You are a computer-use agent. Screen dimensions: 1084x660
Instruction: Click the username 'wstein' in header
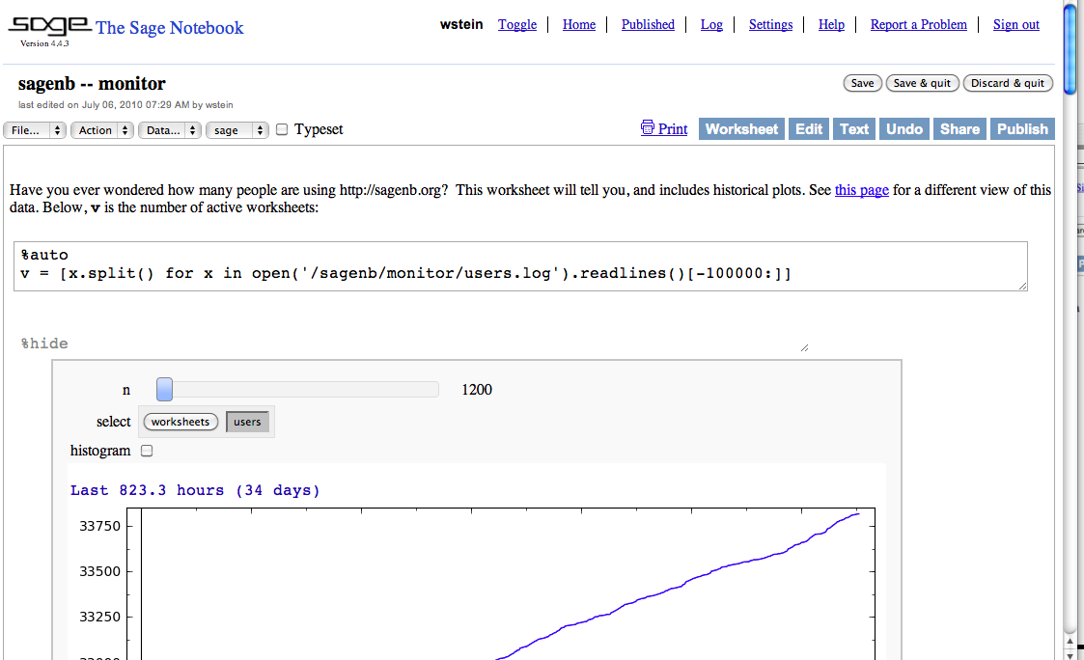click(x=461, y=24)
